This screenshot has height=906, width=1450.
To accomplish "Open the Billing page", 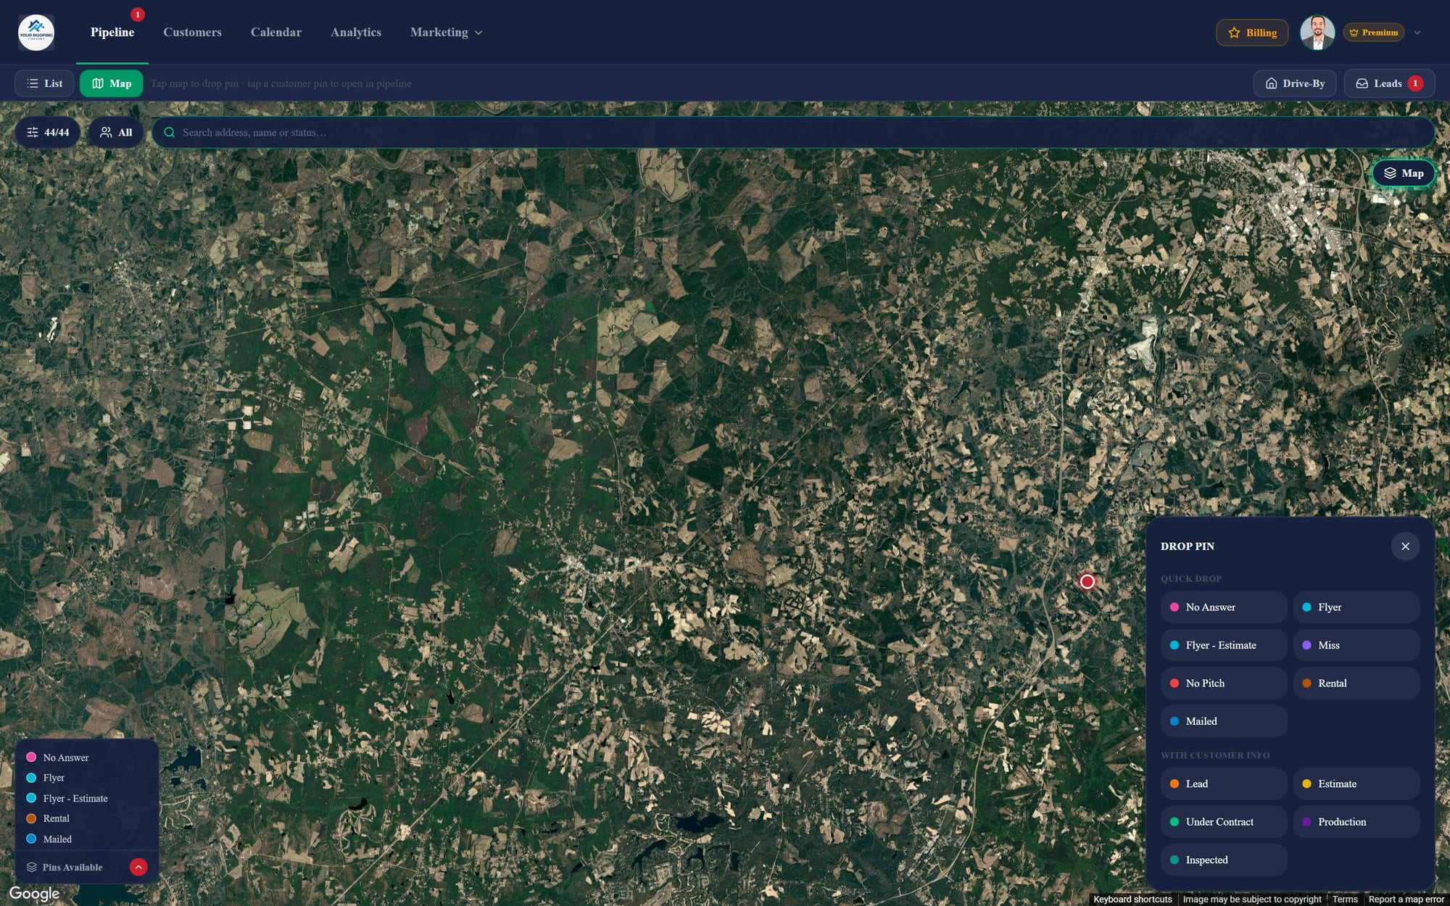I will (1252, 33).
